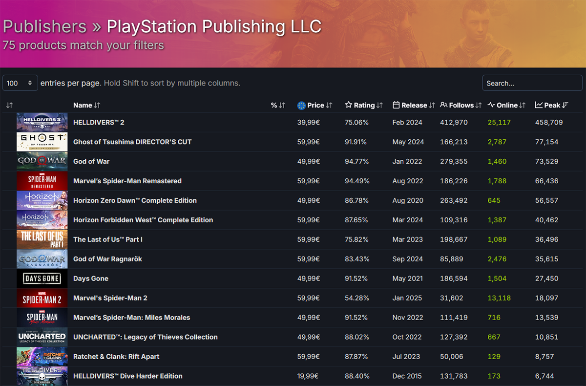Click The Last of Us Part I thumbnail

pos(42,239)
